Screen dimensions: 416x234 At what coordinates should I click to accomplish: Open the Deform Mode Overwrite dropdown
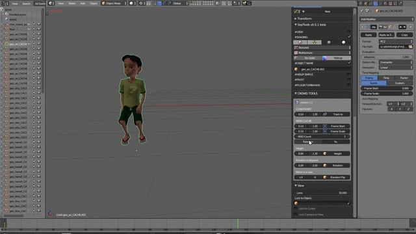tap(396, 62)
